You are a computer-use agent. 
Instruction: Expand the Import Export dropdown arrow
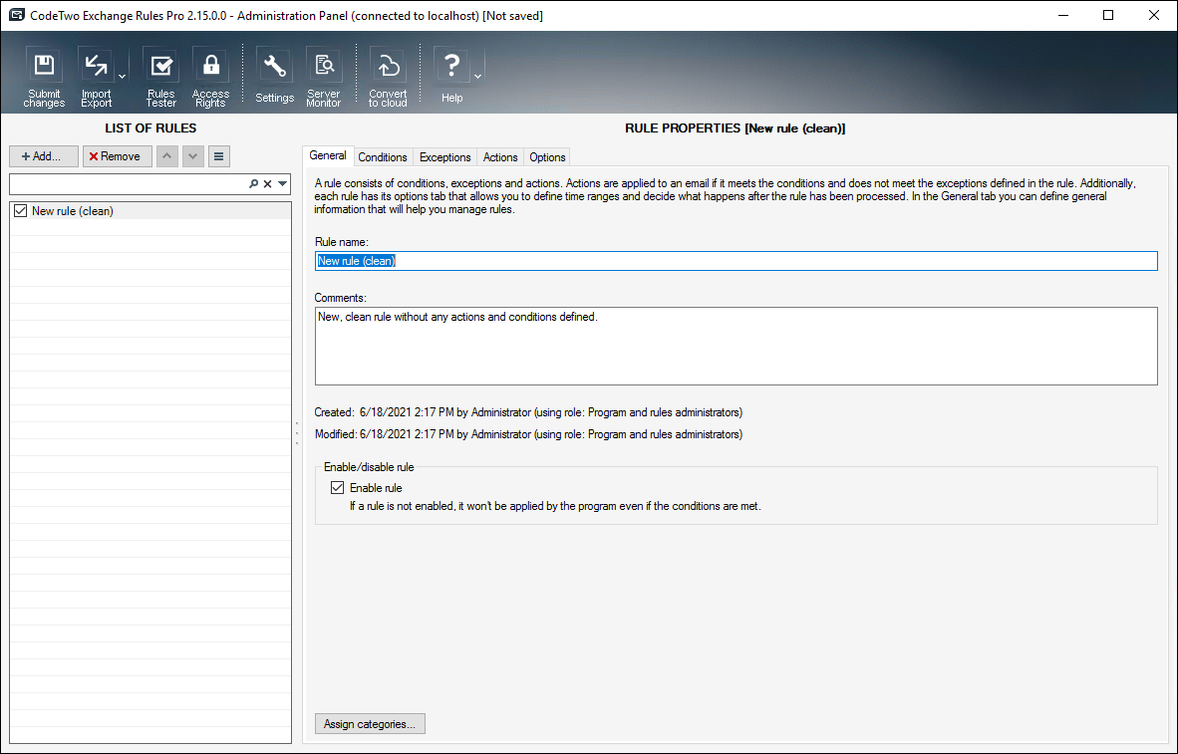tap(122, 77)
